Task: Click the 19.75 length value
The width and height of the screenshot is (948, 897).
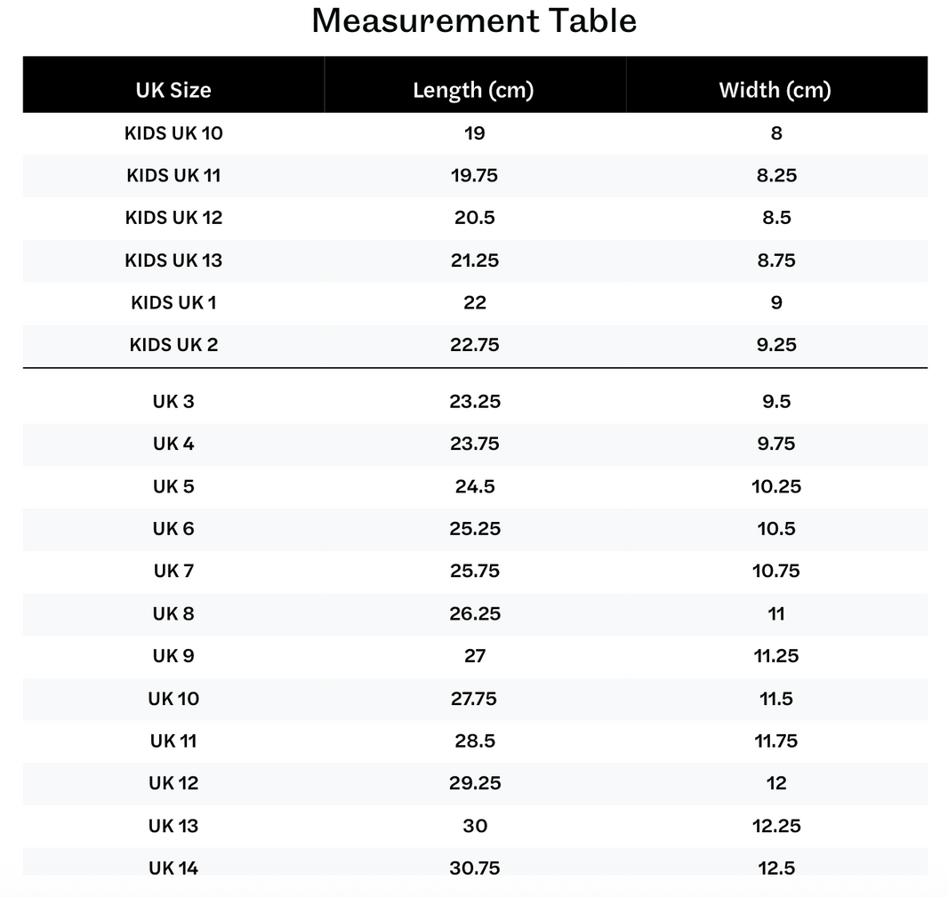Action: [x=474, y=176]
